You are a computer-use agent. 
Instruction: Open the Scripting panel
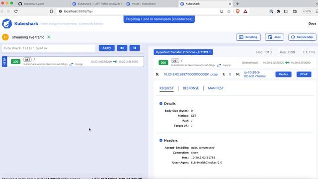coord(248,37)
